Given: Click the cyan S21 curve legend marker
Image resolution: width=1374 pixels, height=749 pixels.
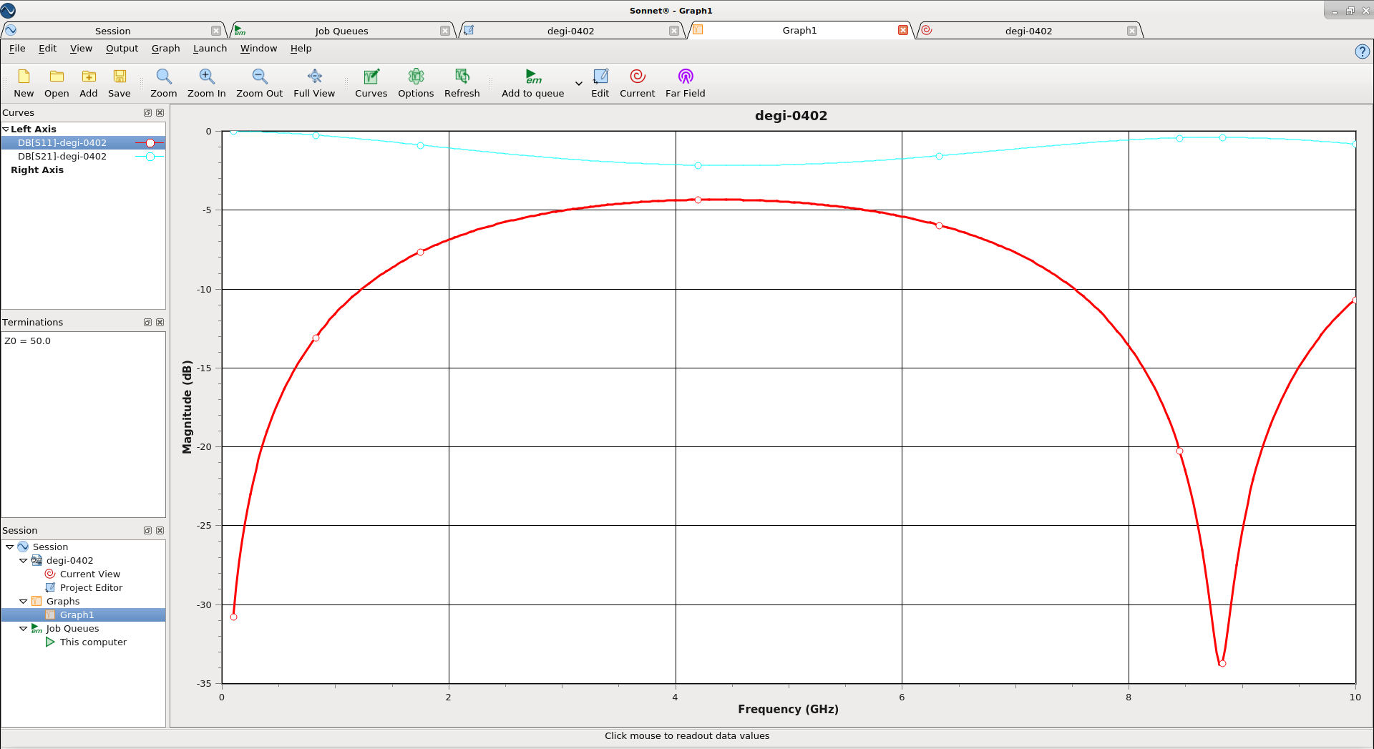Looking at the screenshot, I should (150, 157).
